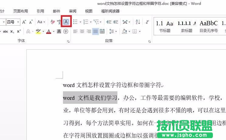Viewport: 226px width, 140px height.
Task: Apply the 款标题 style
Action: pos(187,26)
